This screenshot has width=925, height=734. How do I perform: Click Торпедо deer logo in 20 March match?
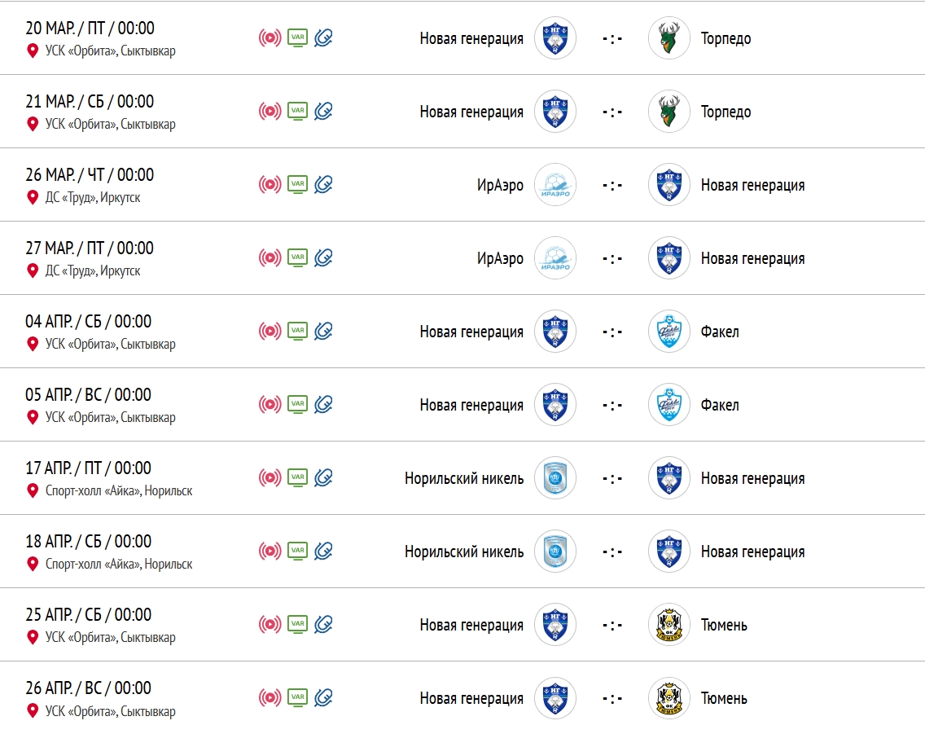[x=669, y=38]
